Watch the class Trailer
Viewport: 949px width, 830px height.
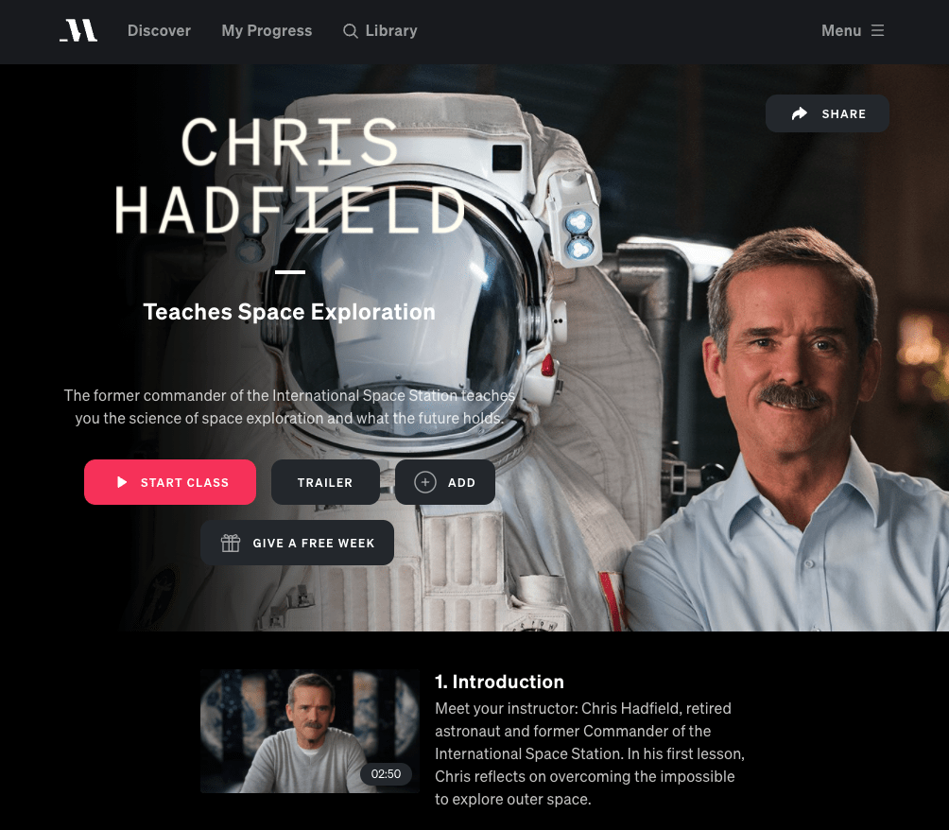click(x=325, y=482)
